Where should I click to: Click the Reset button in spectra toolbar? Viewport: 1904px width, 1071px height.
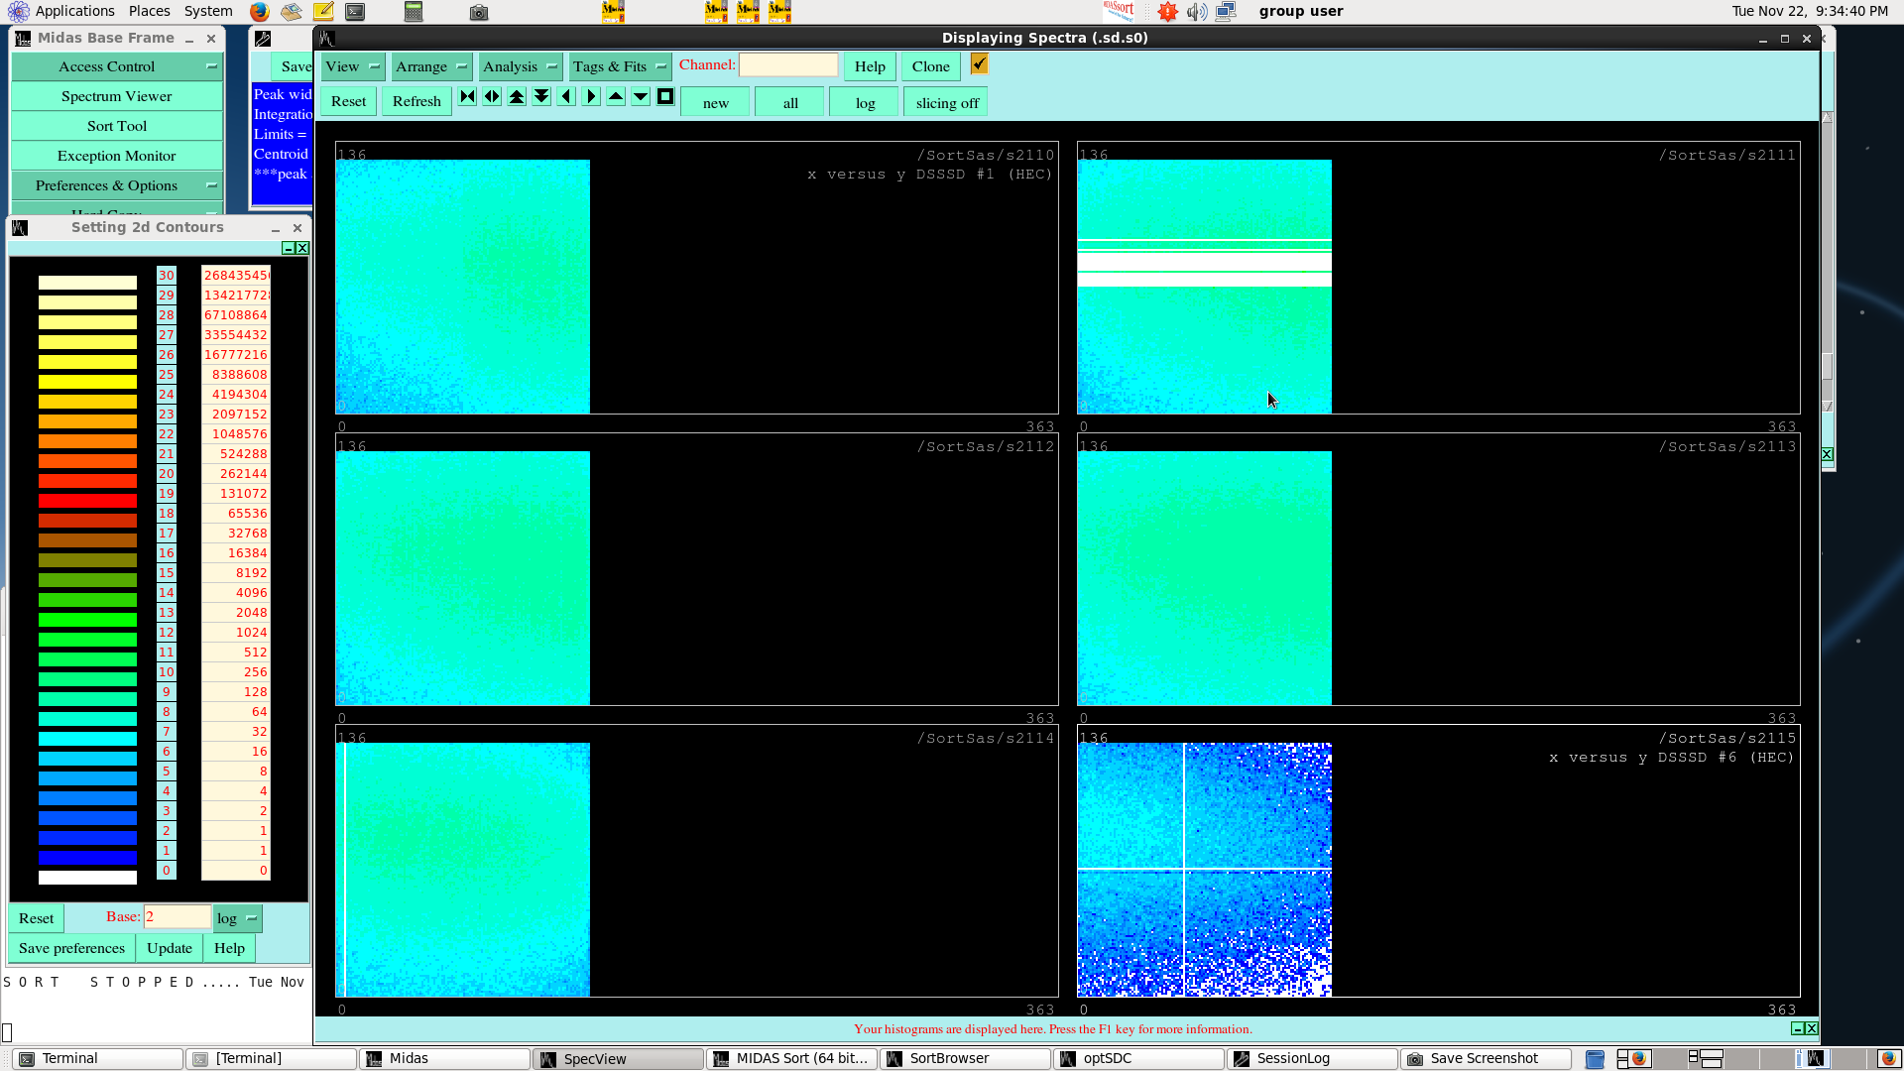click(348, 101)
